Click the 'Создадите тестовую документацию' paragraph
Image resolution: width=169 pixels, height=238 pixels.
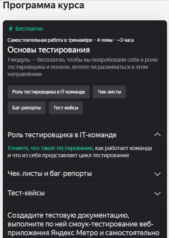[x=83, y=224]
